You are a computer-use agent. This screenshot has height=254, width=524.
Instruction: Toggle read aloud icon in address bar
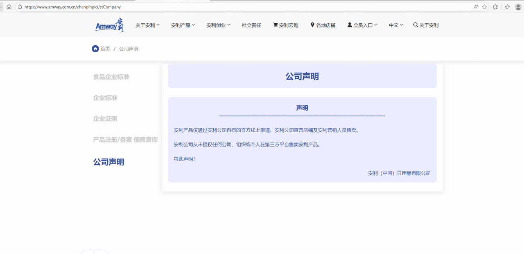[x=476, y=7]
